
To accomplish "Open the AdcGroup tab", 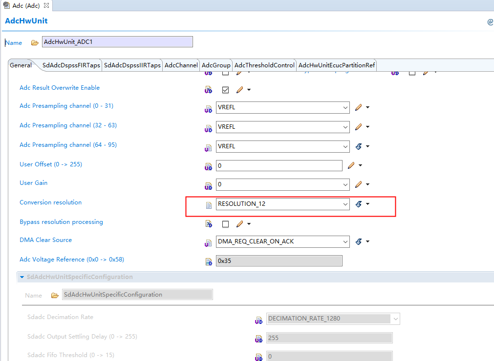I will coord(216,65).
